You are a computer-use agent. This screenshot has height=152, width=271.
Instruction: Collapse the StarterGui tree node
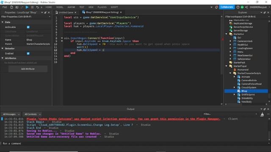point(226,34)
